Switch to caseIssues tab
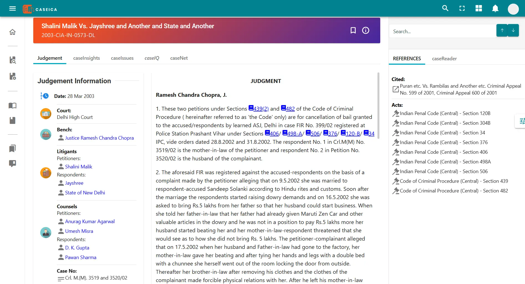Viewport: 525px width, 284px height. [122, 58]
